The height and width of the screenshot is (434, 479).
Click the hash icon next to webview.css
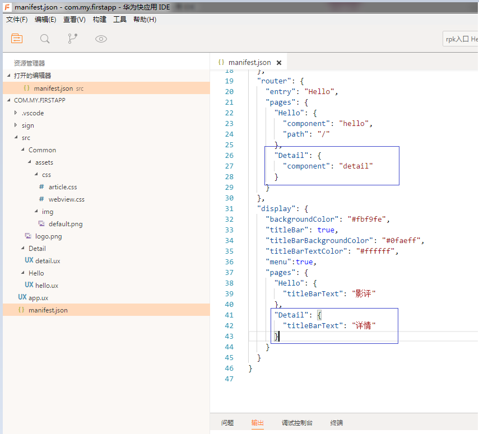[x=41, y=199]
